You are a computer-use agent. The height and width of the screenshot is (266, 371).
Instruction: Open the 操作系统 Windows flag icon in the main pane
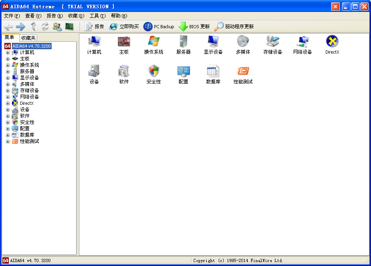[154, 45]
